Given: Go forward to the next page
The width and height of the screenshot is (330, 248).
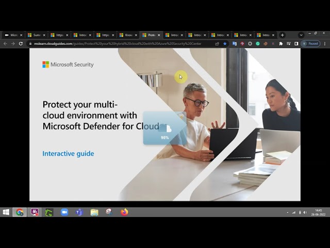Looking at the screenshot, I should tap(13, 43).
